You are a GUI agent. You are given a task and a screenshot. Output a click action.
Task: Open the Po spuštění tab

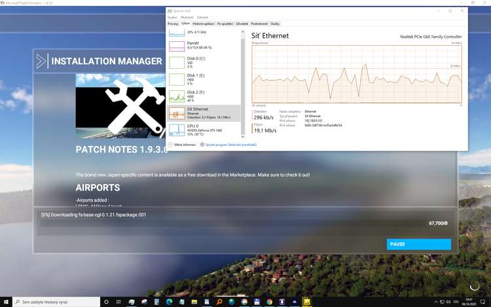point(225,24)
